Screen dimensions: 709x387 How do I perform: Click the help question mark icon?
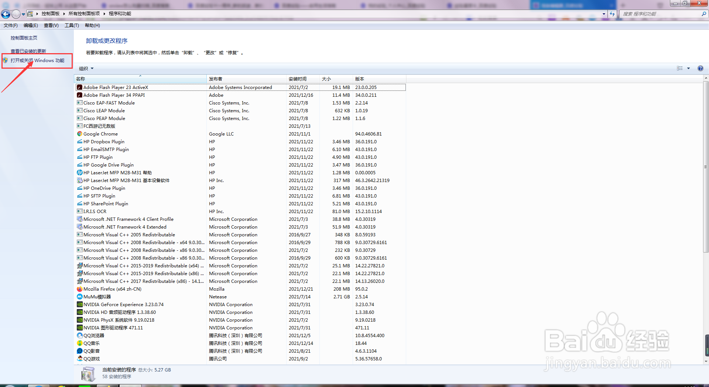pos(701,68)
